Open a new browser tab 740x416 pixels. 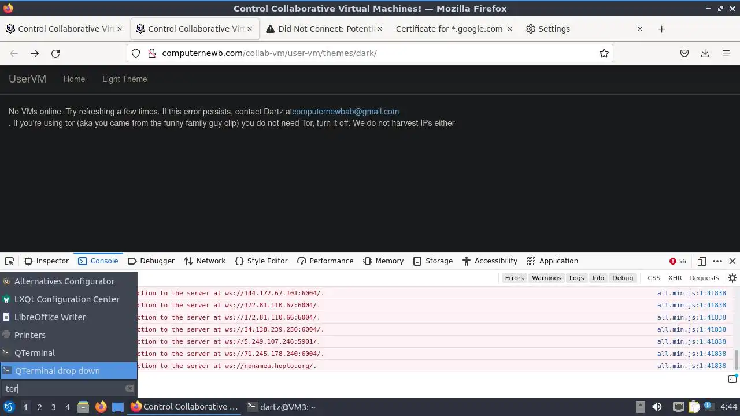662,29
